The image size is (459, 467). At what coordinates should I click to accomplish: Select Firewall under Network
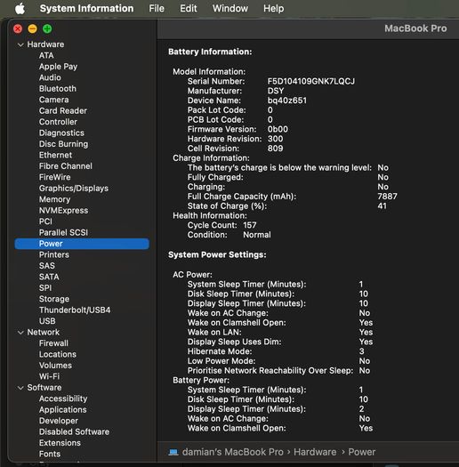click(x=53, y=343)
